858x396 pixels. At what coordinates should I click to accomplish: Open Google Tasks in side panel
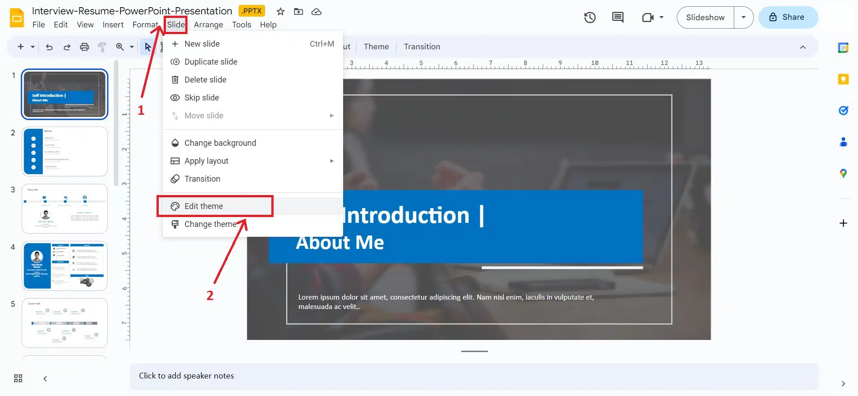point(843,110)
